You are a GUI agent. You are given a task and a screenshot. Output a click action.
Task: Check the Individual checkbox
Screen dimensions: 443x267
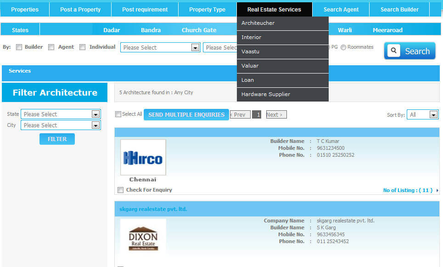[x=83, y=47]
